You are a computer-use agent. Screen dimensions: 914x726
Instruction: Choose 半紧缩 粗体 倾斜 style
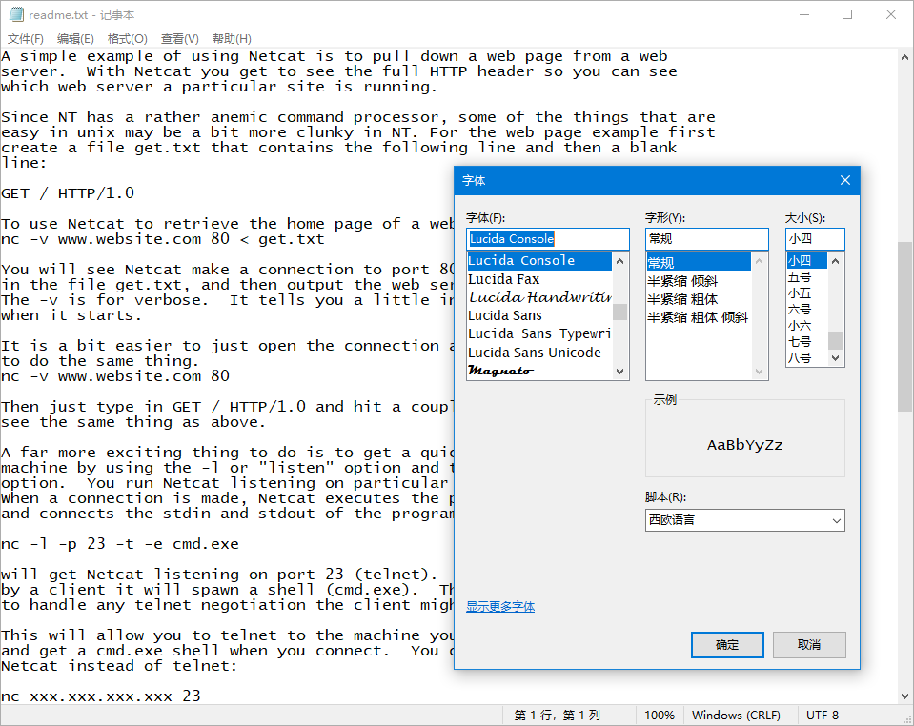coord(699,317)
